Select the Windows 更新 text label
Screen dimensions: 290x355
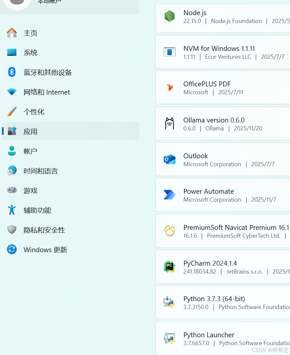coord(46,250)
